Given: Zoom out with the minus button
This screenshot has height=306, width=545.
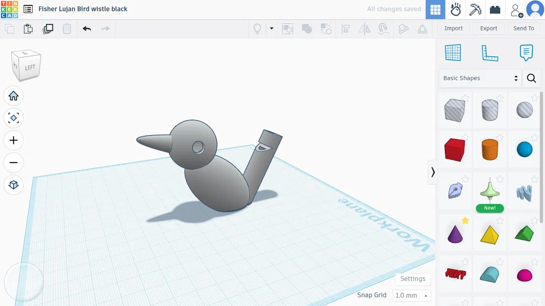Looking at the screenshot, I should [x=14, y=163].
